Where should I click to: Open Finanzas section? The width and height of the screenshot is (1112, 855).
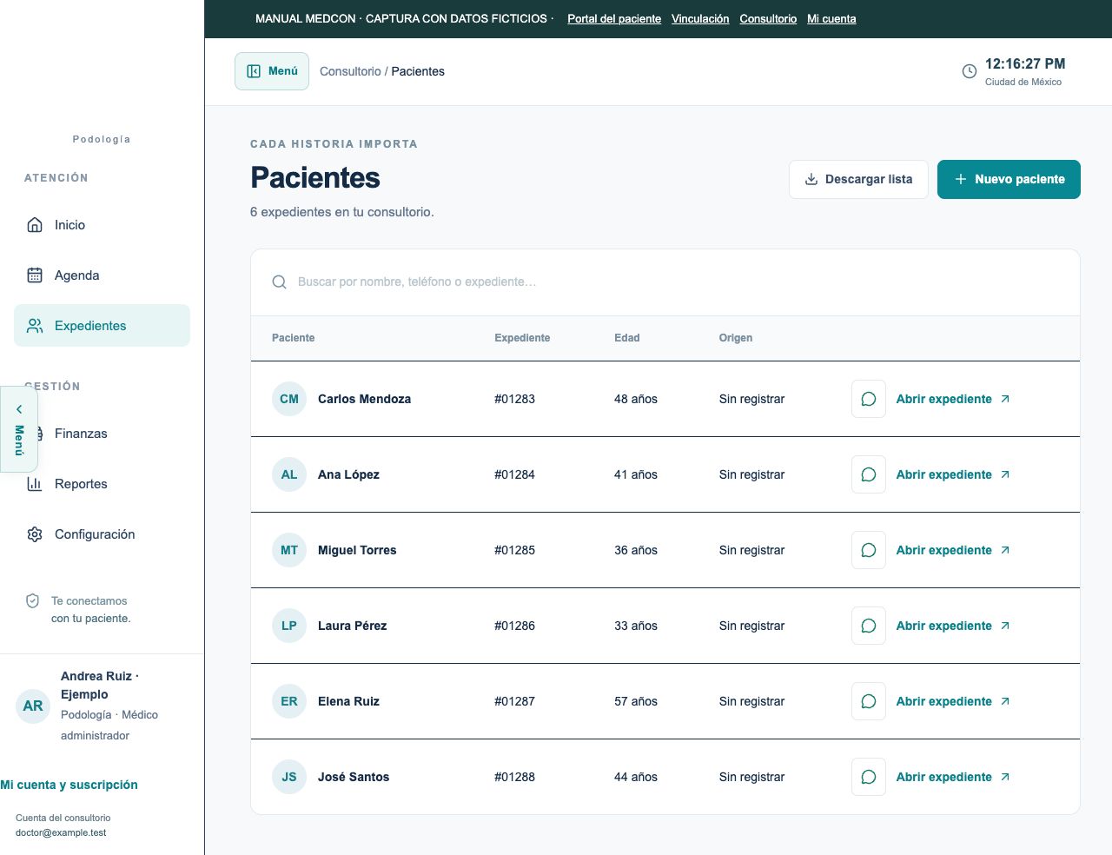pyautogui.click(x=102, y=434)
